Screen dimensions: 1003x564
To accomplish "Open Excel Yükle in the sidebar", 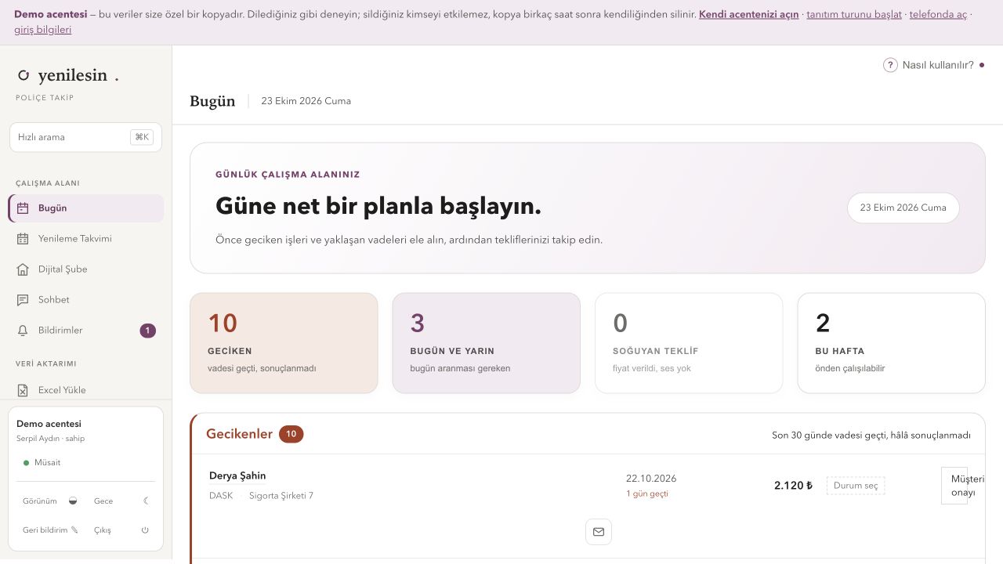I will pos(86,390).
